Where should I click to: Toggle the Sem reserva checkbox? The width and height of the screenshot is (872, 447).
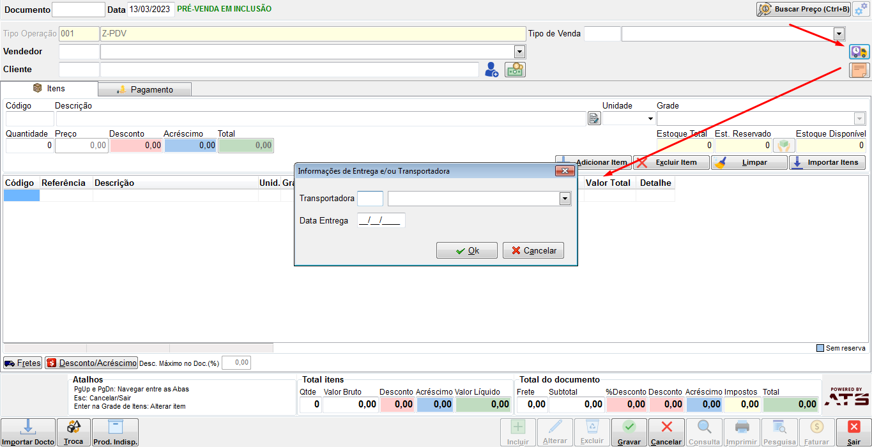click(x=821, y=348)
